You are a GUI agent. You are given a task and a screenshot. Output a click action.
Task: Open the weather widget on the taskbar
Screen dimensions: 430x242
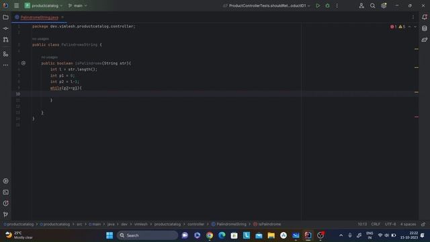click(19, 235)
